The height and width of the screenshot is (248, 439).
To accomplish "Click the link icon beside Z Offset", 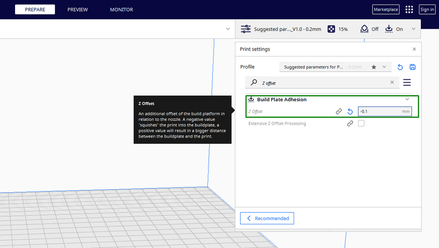I will (339, 111).
